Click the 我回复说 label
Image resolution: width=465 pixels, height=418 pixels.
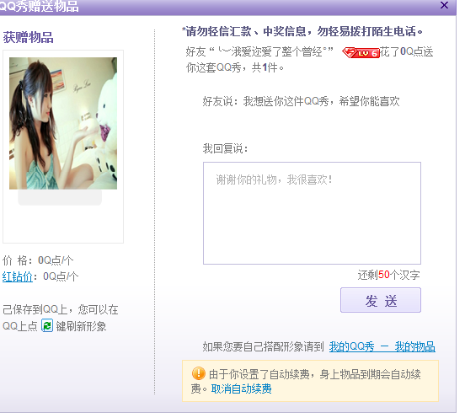pyautogui.click(x=226, y=148)
